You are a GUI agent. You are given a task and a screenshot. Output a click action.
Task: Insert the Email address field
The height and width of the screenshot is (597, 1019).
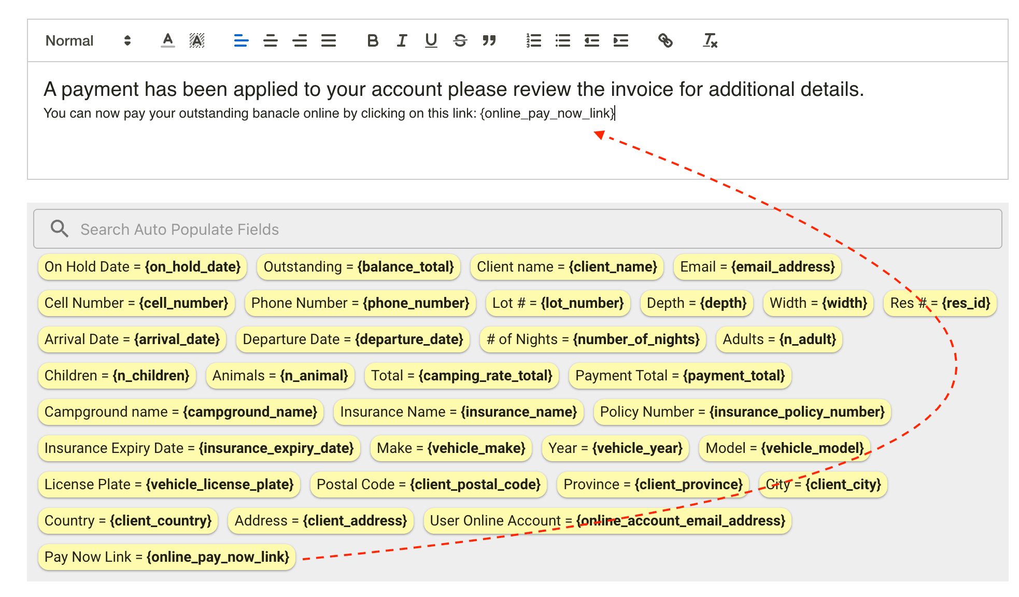click(x=757, y=267)
